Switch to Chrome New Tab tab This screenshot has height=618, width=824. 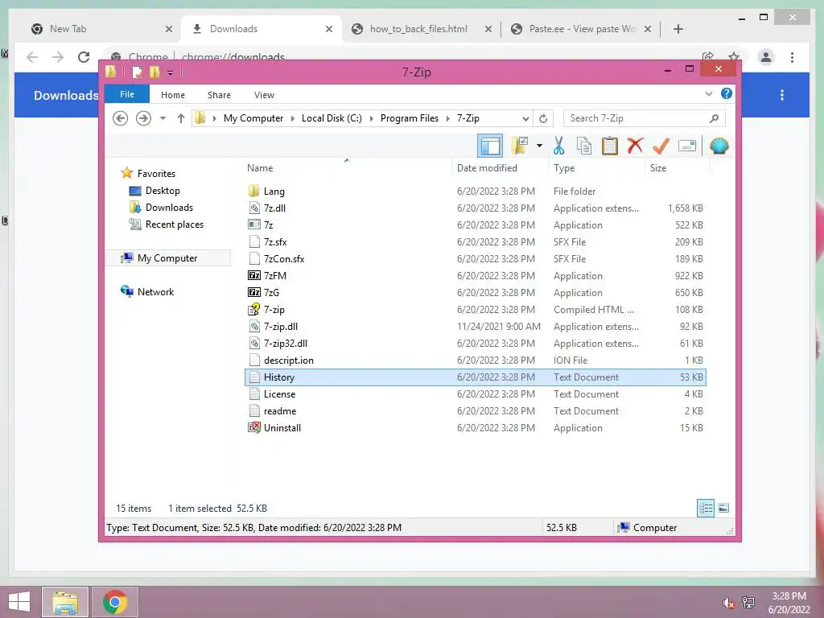click(x=101, y=29)
